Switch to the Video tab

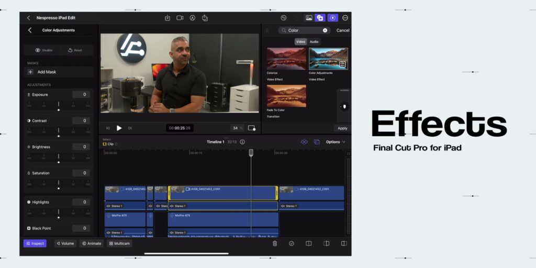coord(300,42)
